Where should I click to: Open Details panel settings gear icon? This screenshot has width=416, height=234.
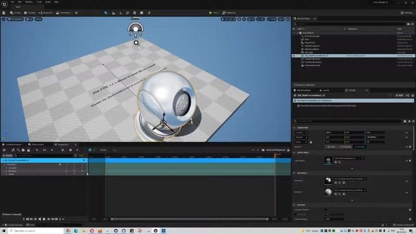[x=413, y=122]
